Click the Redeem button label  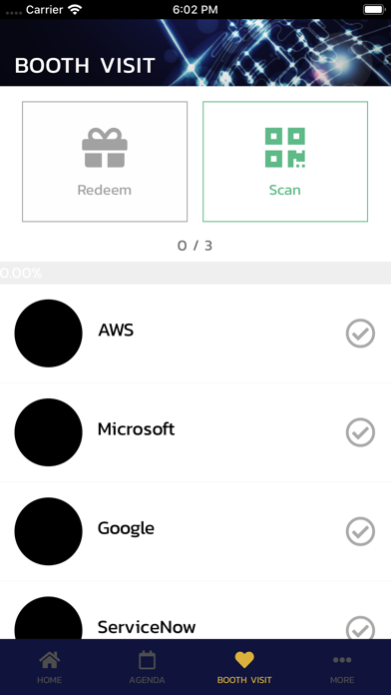[105, 190]
